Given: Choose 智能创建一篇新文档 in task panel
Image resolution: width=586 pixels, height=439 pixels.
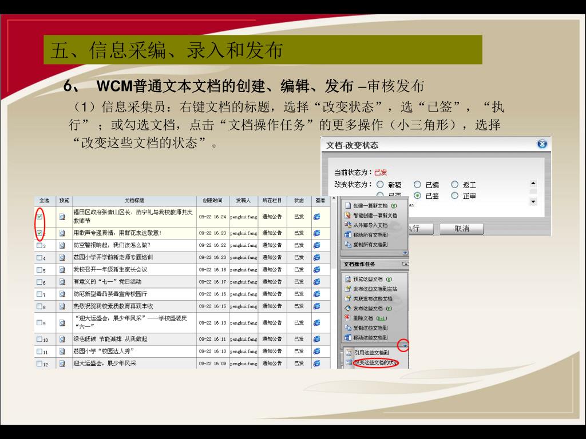Looking at the screenshot, I should click(x=371, y=215).
